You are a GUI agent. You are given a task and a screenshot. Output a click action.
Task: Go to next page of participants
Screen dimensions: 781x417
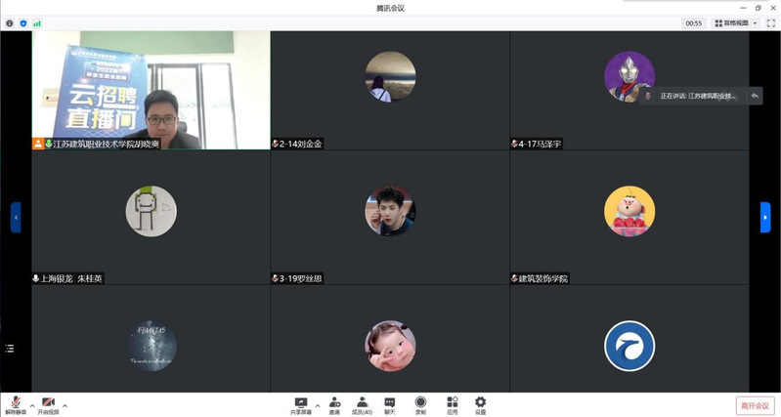click(765, 217)
